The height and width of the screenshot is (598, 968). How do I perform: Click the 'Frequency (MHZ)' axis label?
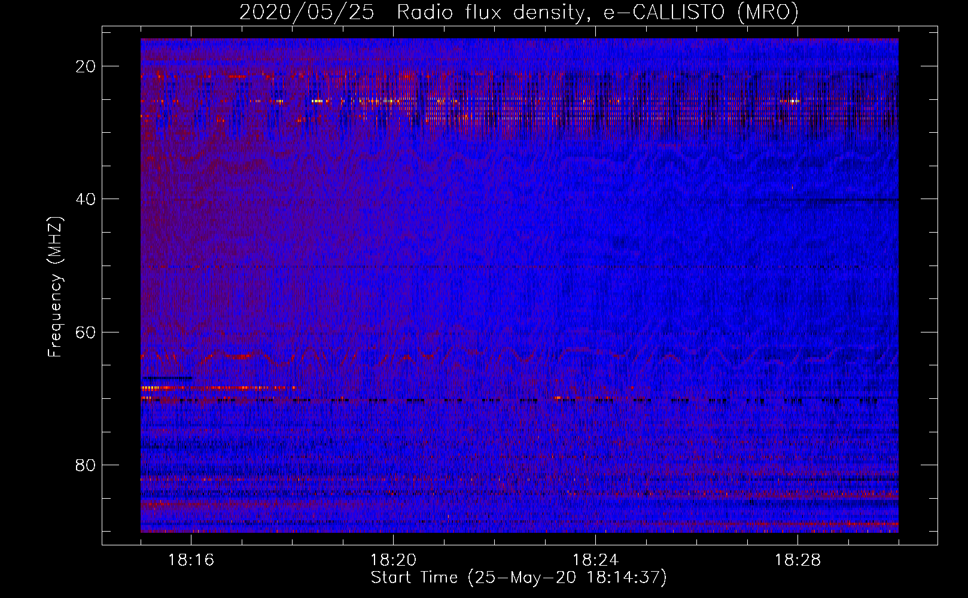(55, 287)
